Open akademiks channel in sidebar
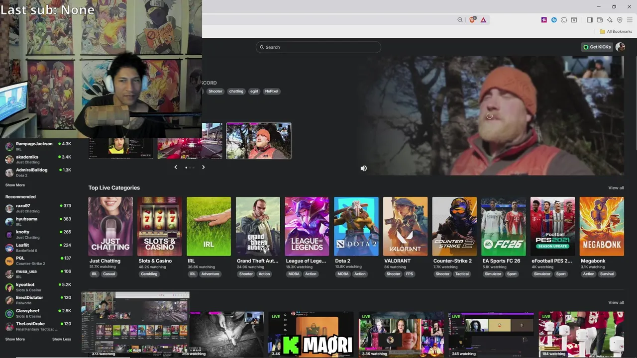This screenshot has height=358, width=637. coord(39,159)
